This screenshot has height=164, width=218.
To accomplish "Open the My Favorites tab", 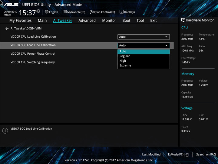I will [x=21, y=21].
